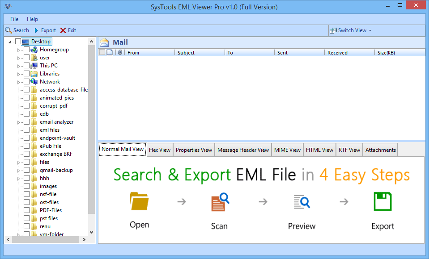
Task: Expand the Network node
Action: click(19, 82)
